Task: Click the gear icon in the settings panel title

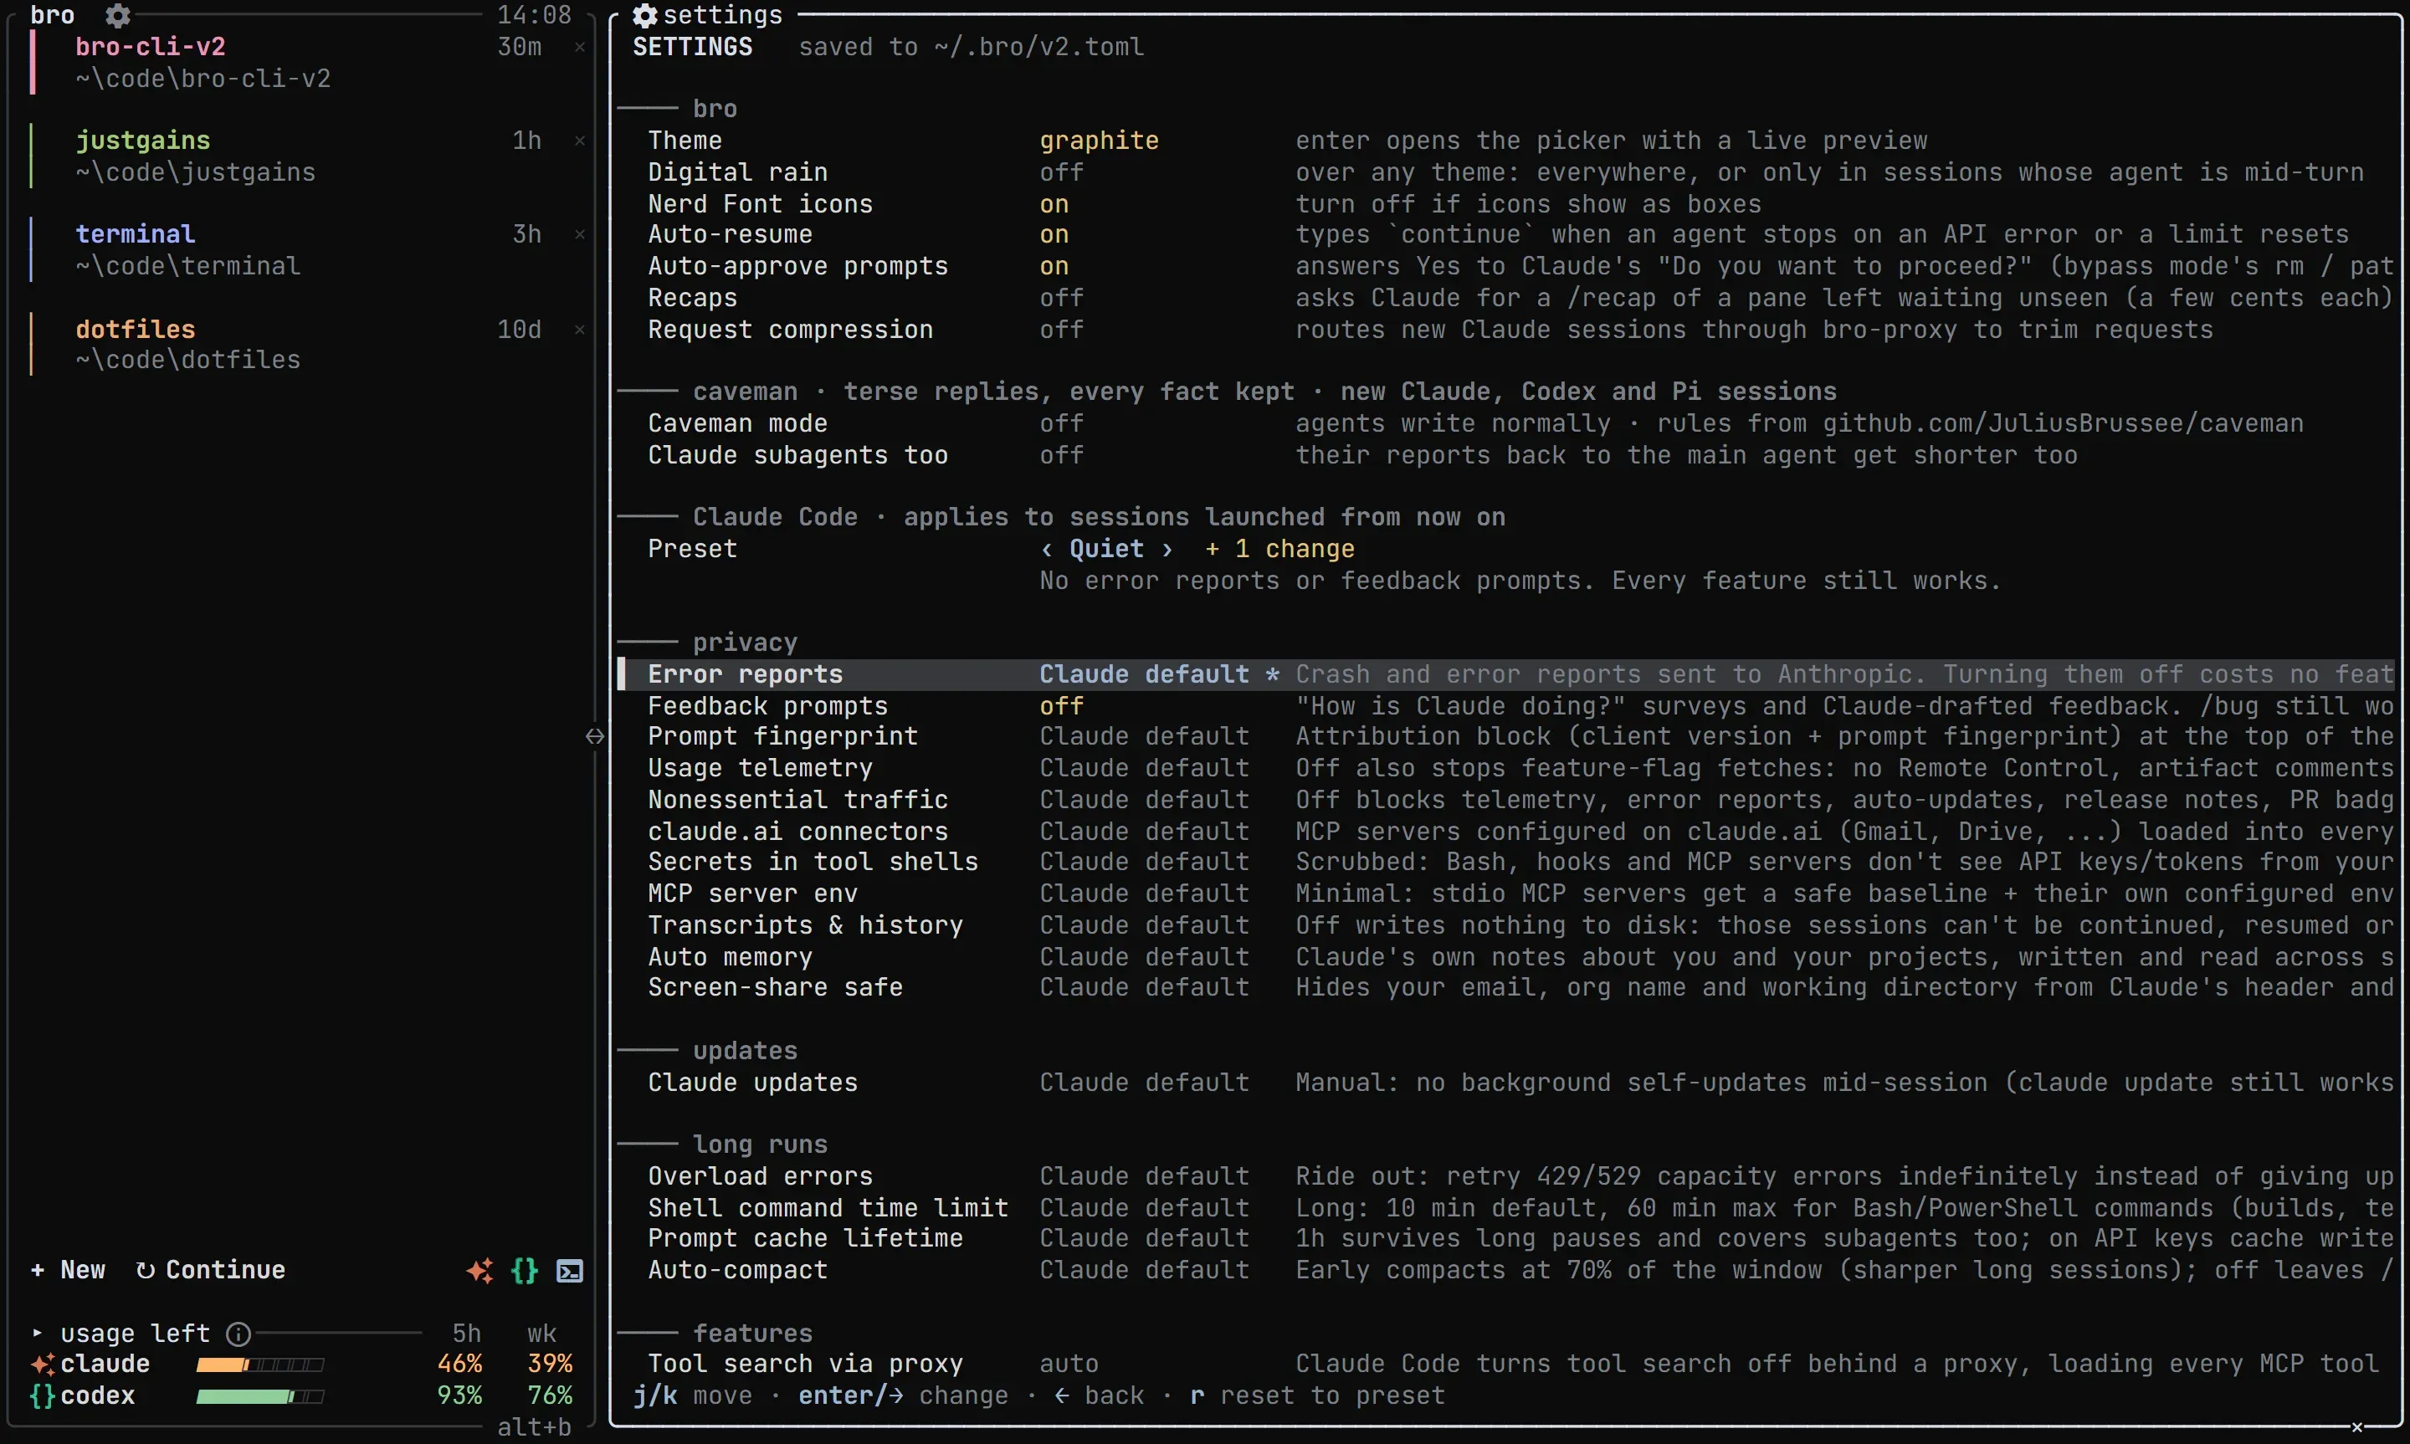Action: [x=644, y=16]
